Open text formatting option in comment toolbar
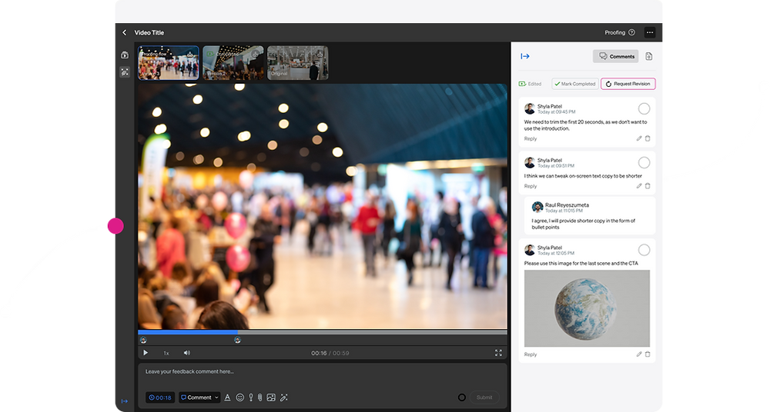The width and height of the screenshot is (770, 412). [x=227, y=397]
